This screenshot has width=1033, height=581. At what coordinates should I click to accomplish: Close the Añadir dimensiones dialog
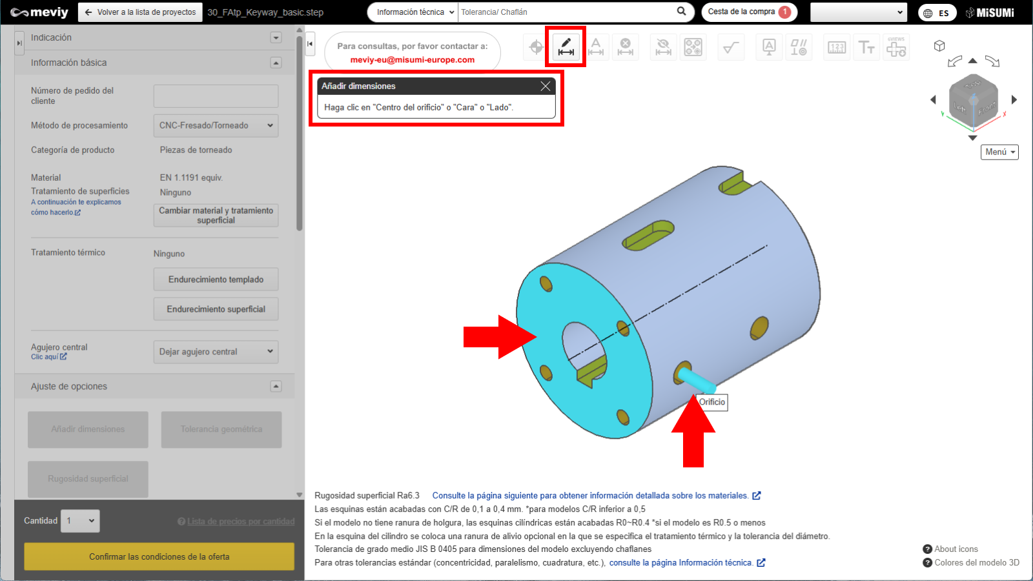pos(546,86)
